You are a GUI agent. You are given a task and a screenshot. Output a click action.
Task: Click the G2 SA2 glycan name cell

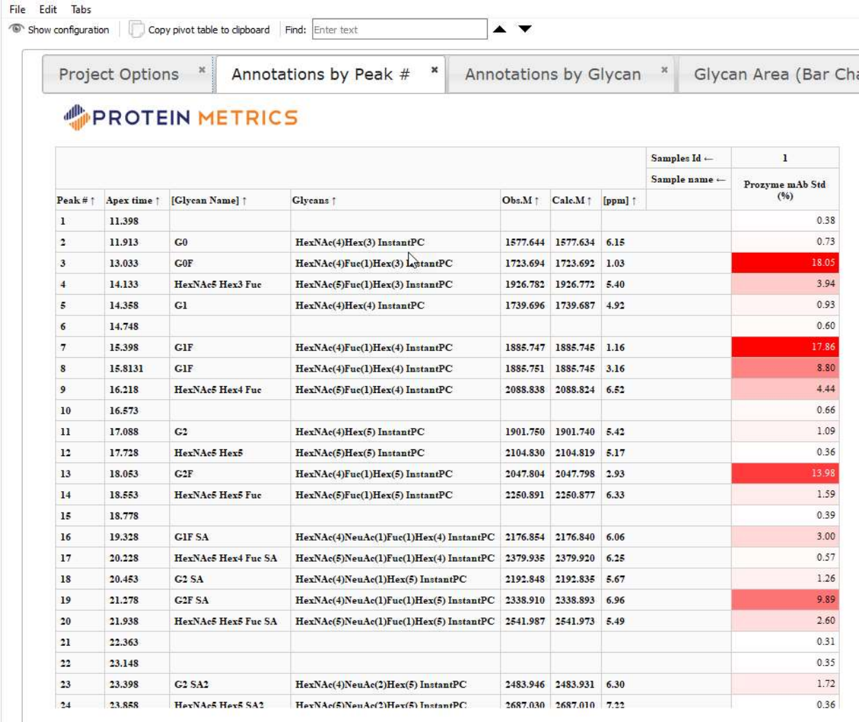click(x=230, y=685)
